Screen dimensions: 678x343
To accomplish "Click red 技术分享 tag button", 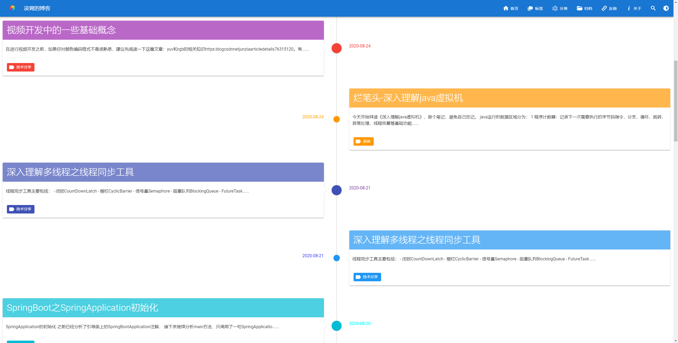I will [x=21, y=67].
